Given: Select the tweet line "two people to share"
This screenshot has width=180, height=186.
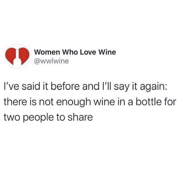Looking at the screenshot, I should pos(48,118).
